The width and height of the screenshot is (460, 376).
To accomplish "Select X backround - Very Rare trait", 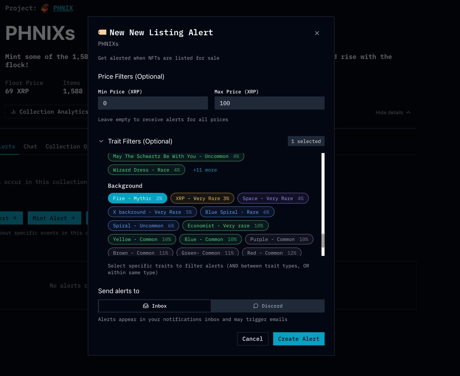I will point(153,212).
